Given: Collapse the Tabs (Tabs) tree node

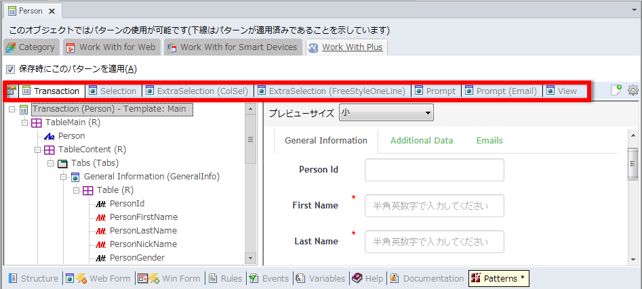Looking at the screenshot, I should [x=51, y=163].
